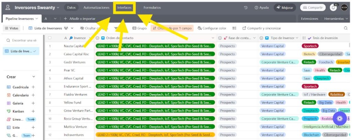This screenshot has height=140, width=352.
Task: Create a Galería view using plus icon
Action: coord(33,103)
